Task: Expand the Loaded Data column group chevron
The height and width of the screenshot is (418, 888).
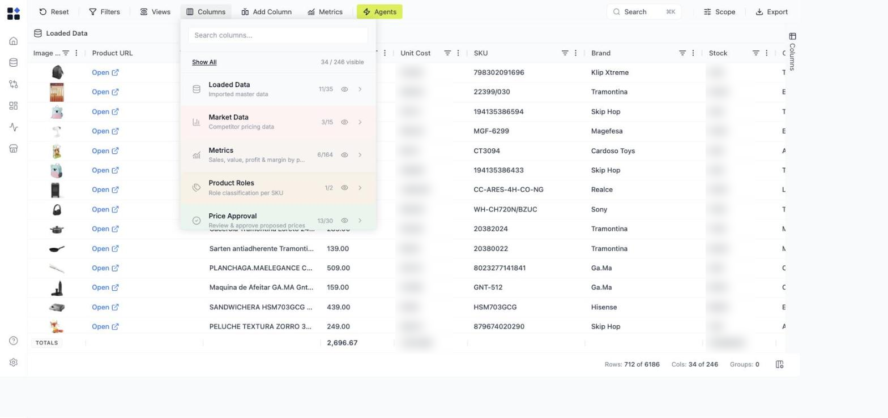Action: [x=360, y=89]
